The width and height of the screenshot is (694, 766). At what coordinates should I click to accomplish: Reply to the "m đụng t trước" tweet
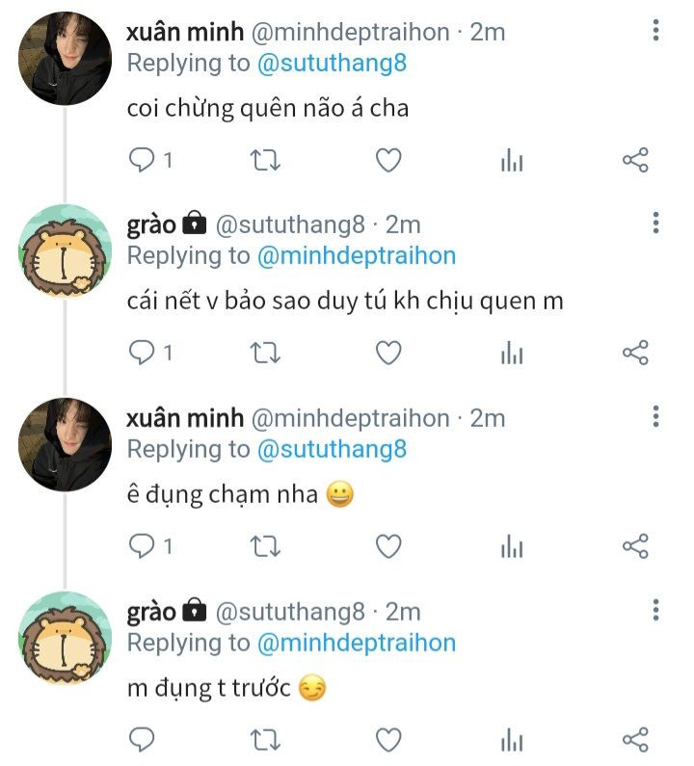pyautogui.click(x=142, y=740)
